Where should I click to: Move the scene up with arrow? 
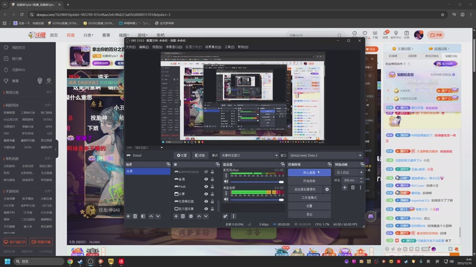pos(151,216)
